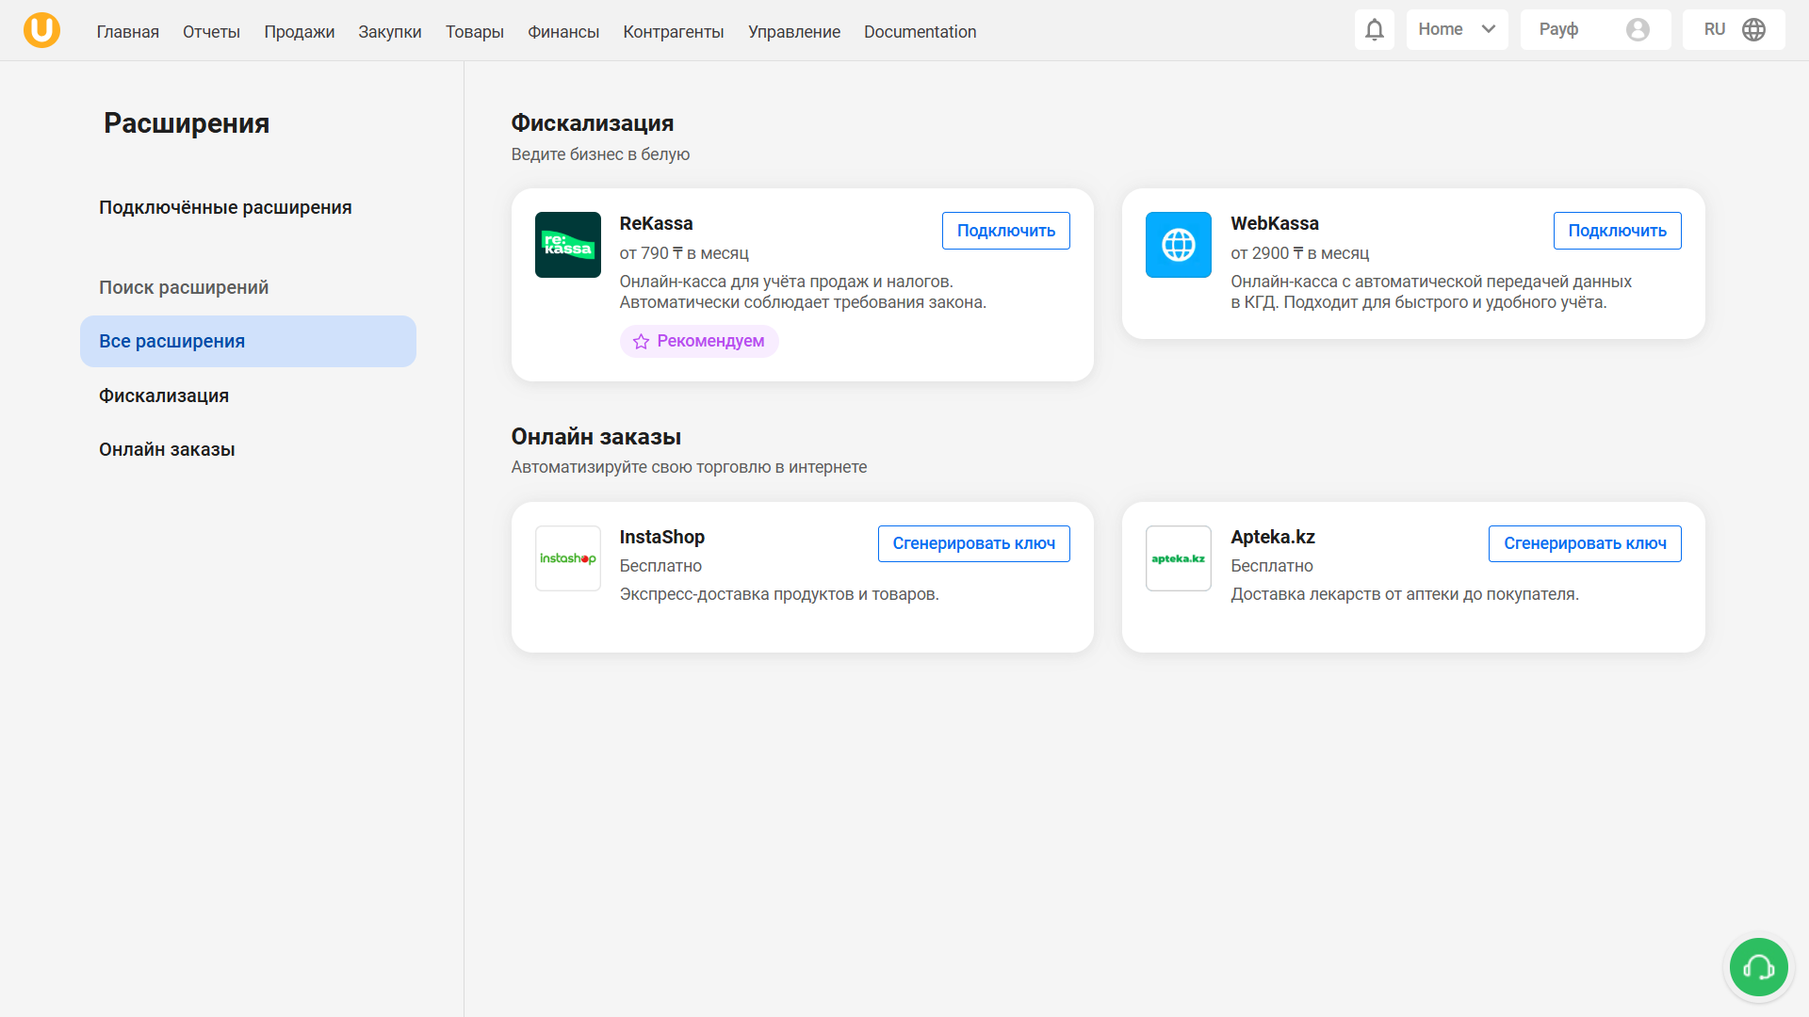Open Подключённые расширения section
The height and width of the screenshot is (1017, 1809).
225,207
